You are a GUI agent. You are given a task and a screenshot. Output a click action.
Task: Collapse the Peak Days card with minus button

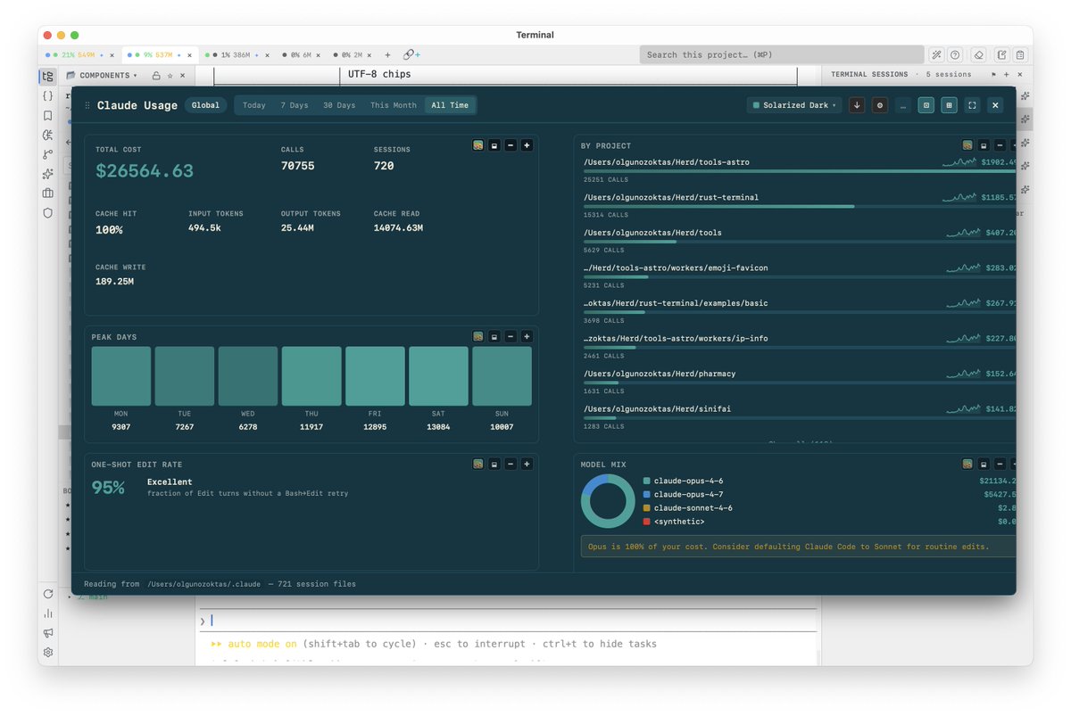(x=511, y=336)
